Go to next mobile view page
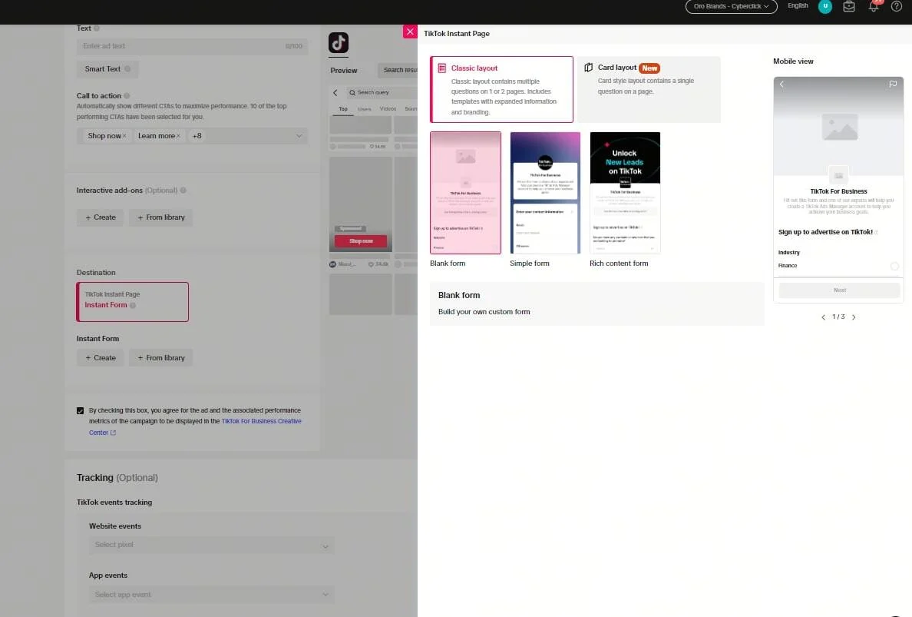The width and height of the screenshot is (912, 617). pyautogui.click(x=854, y=317)
